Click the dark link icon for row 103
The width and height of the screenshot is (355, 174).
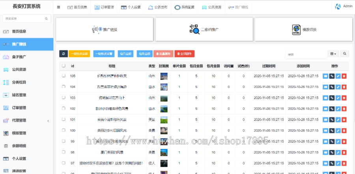(332, 98)
